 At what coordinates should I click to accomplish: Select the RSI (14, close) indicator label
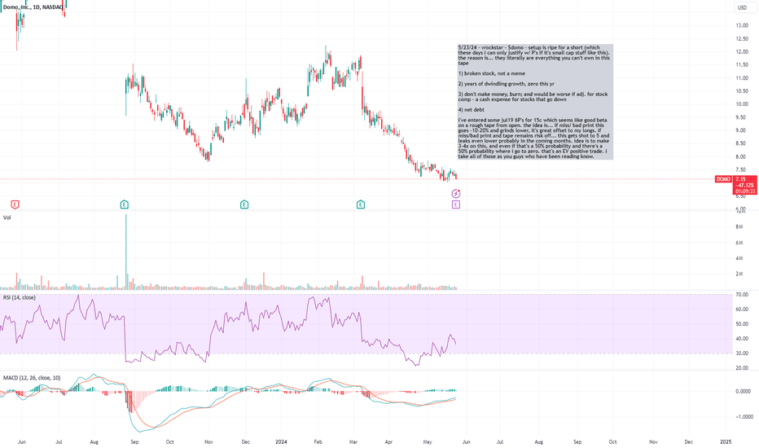point(20,297)
